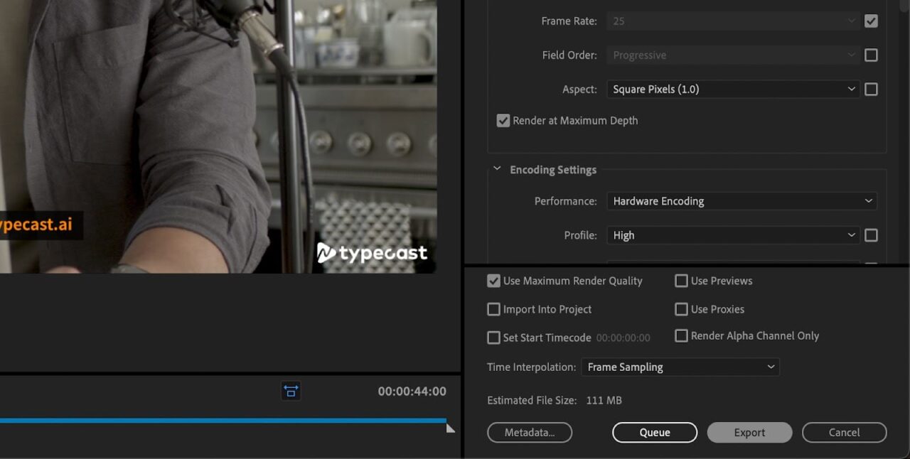Screen dimensions: 910x459
Task: Enable Use Previews
Action: [681, 281]
